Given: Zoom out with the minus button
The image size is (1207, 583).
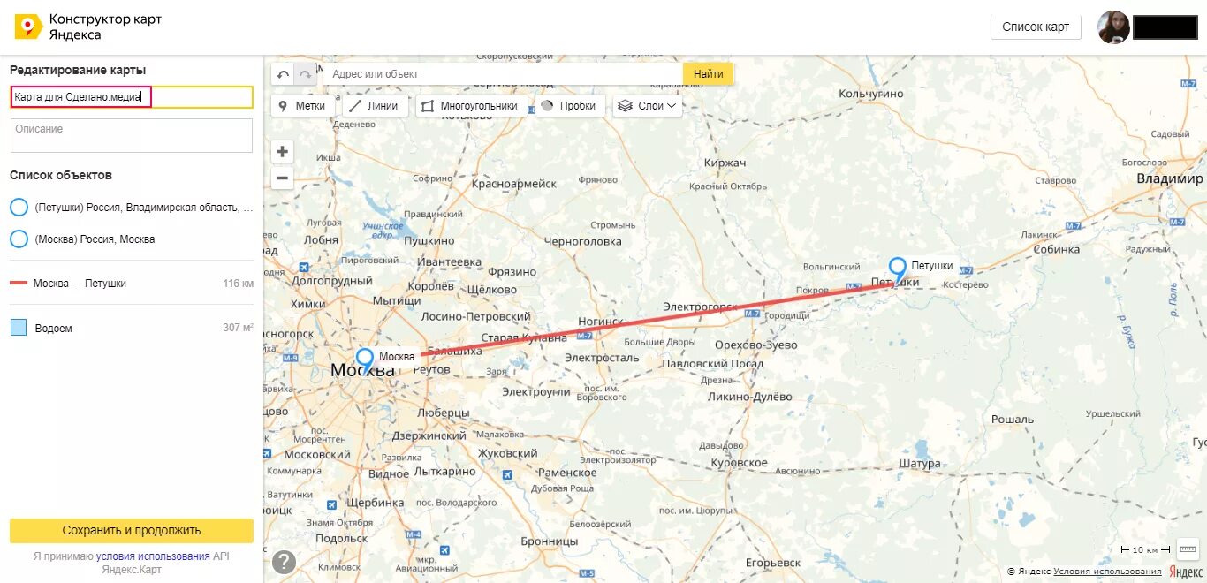Looking at the screenshot, I should [282, 178].
